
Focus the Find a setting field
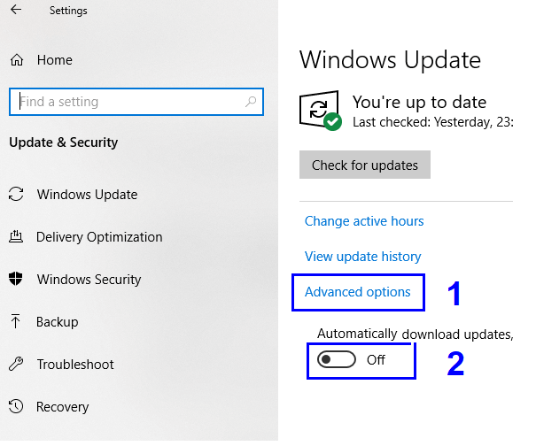[136, 102]
